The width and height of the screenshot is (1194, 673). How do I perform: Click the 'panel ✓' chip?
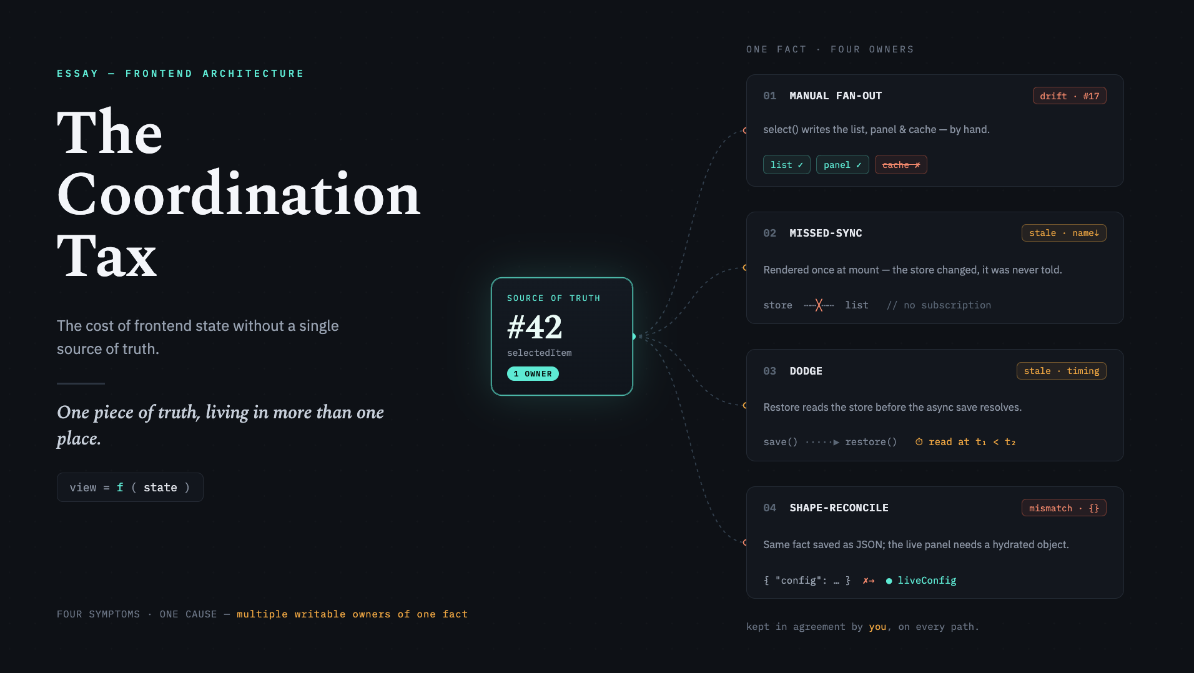[x=842, y=165]
